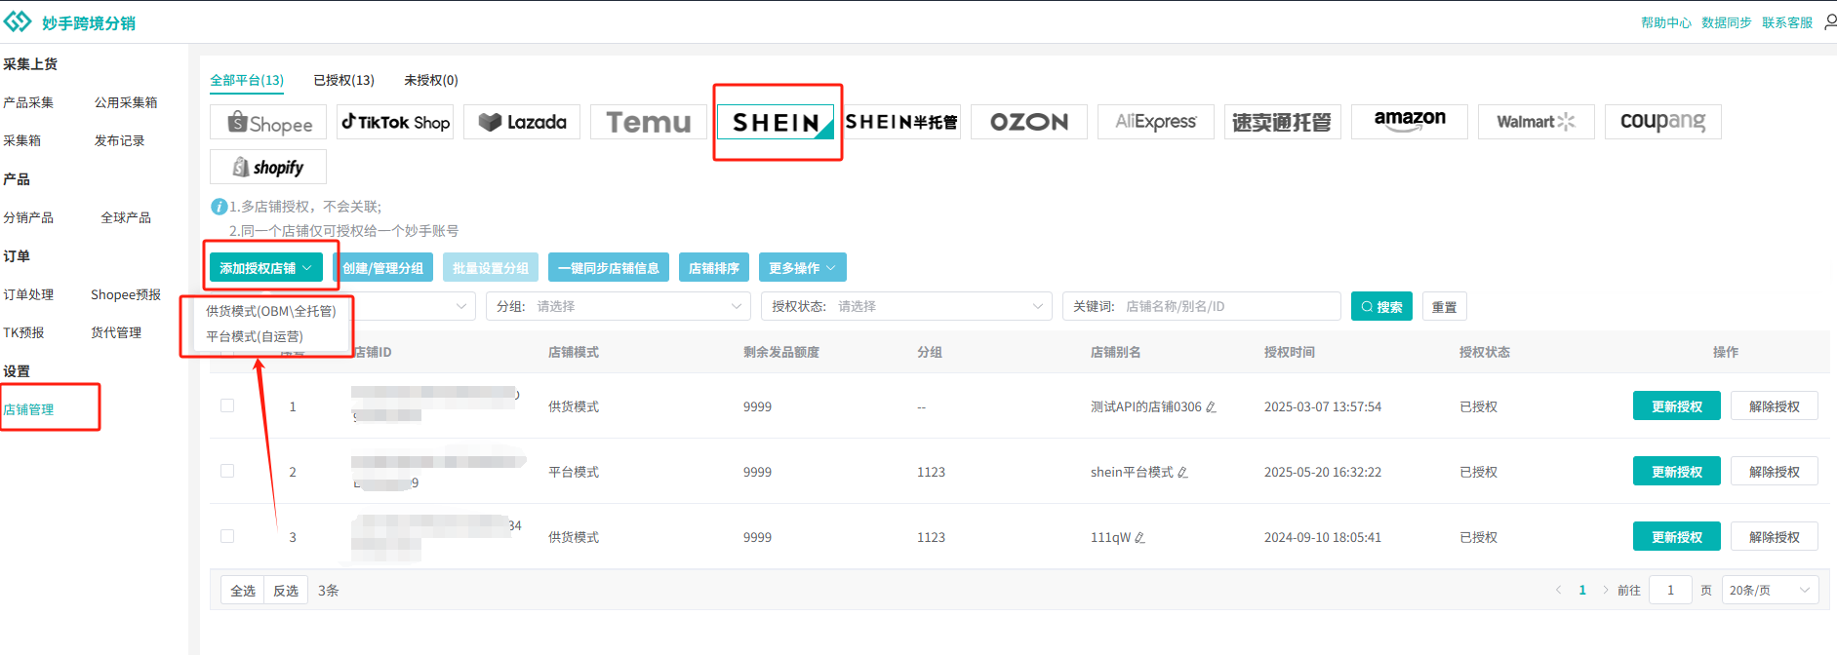Screen dimensions: 1837x655
Task: Click 更新授权 for the 111qW store
Action: 1677,537
